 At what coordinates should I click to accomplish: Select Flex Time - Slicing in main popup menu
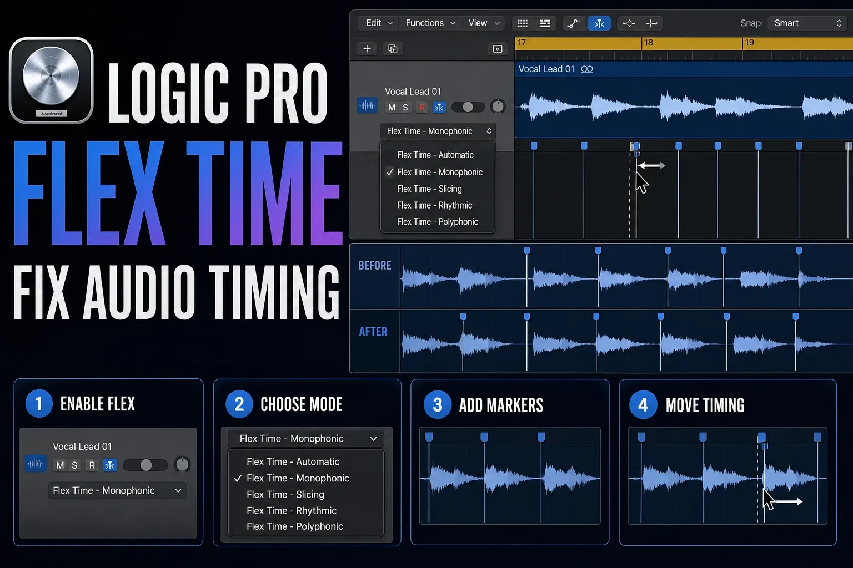[x=429, y=189]
